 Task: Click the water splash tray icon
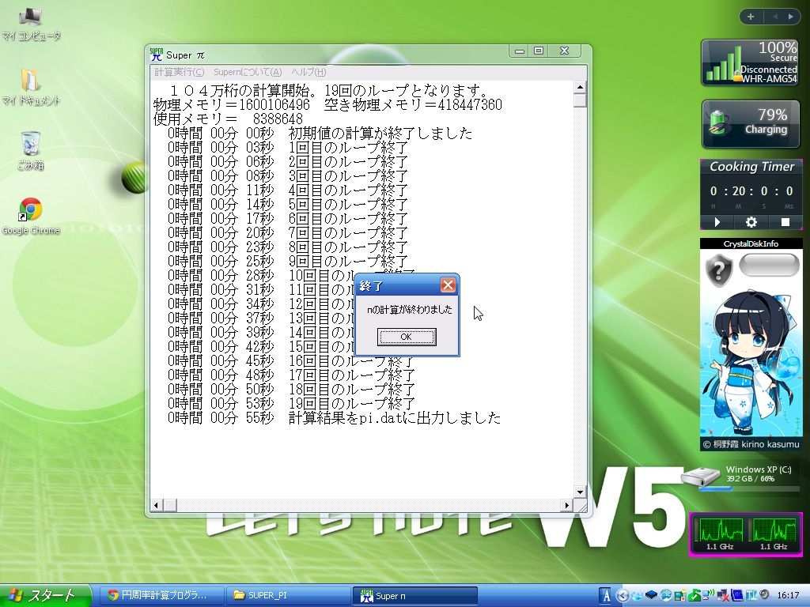click(637, 596)
